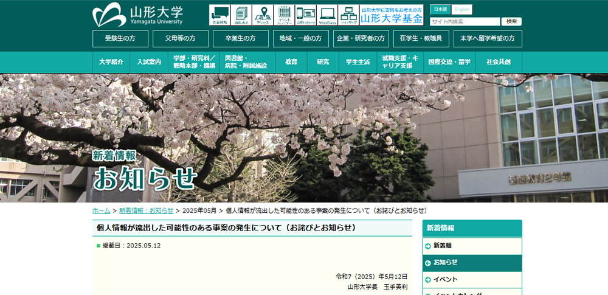Click the 新着情報 sidebar heading
The image size is (608, 295).
(472, 228)
